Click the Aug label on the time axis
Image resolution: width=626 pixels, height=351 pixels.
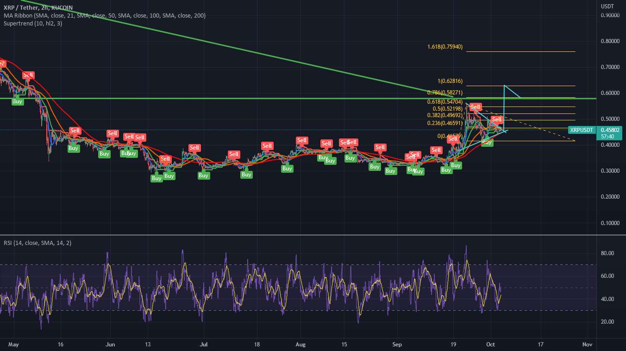pos(300,345)
